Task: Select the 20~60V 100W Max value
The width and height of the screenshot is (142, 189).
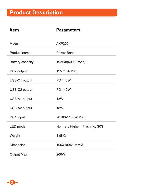Action: pos(71,117)
